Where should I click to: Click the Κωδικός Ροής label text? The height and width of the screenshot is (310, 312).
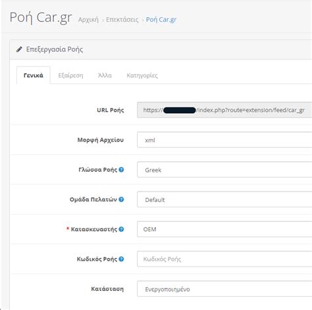[97, 259]
